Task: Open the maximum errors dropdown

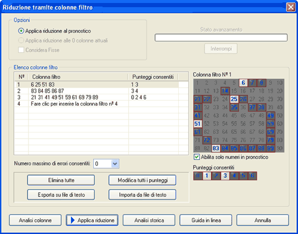Action: point(115,164)
